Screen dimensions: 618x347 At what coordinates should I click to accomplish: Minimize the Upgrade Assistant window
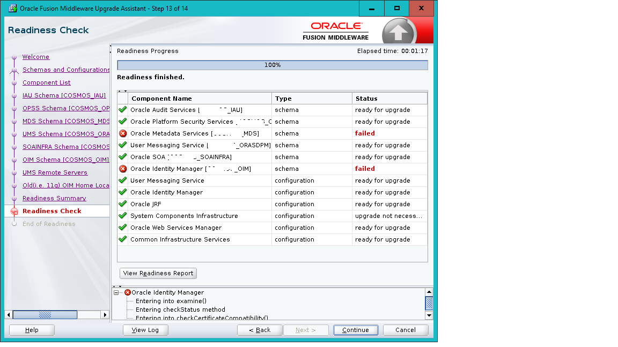point(372,8)
